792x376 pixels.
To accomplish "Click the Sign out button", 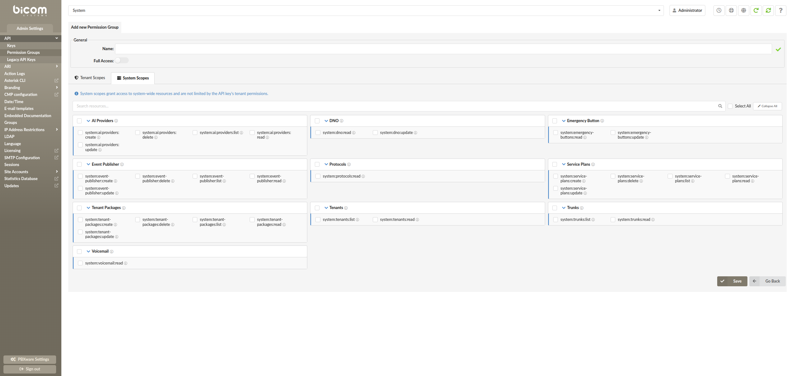I will 30,369.
